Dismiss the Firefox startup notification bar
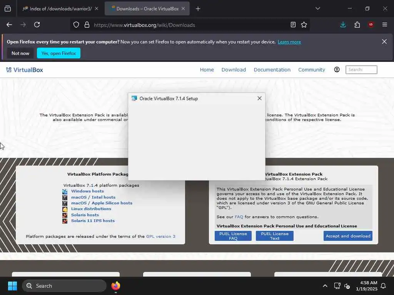This screenshot has height=295, width=394. point(384,41)
